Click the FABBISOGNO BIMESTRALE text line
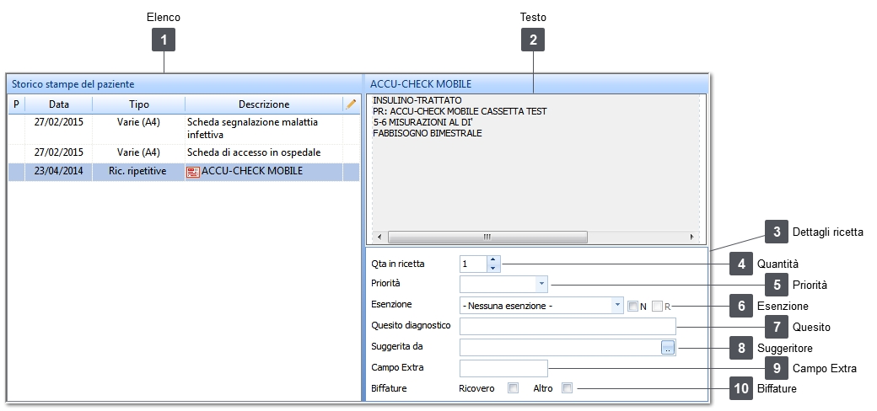This screenshot has width=877, height=411. 428,133
